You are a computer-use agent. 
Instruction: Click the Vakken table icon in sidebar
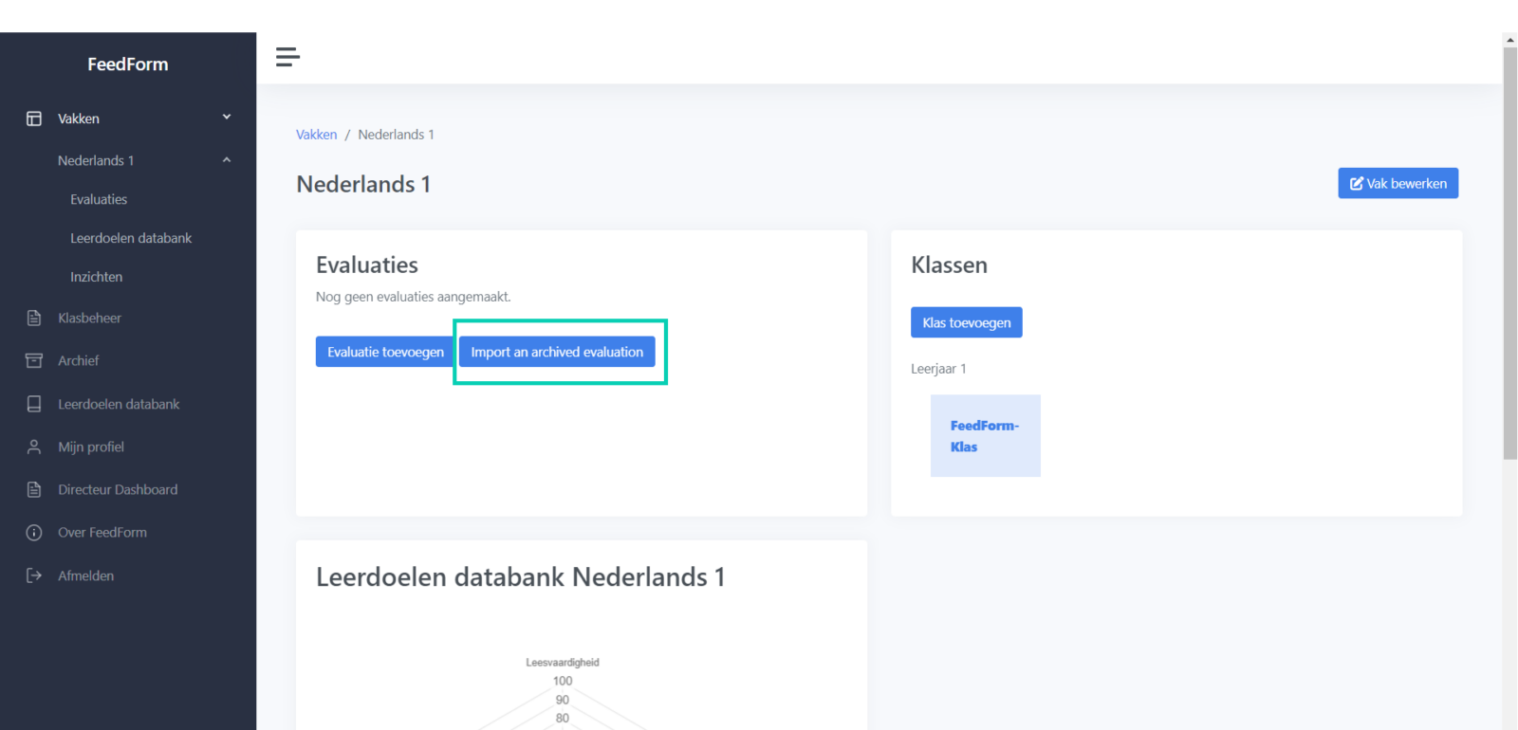coord(34,119)
